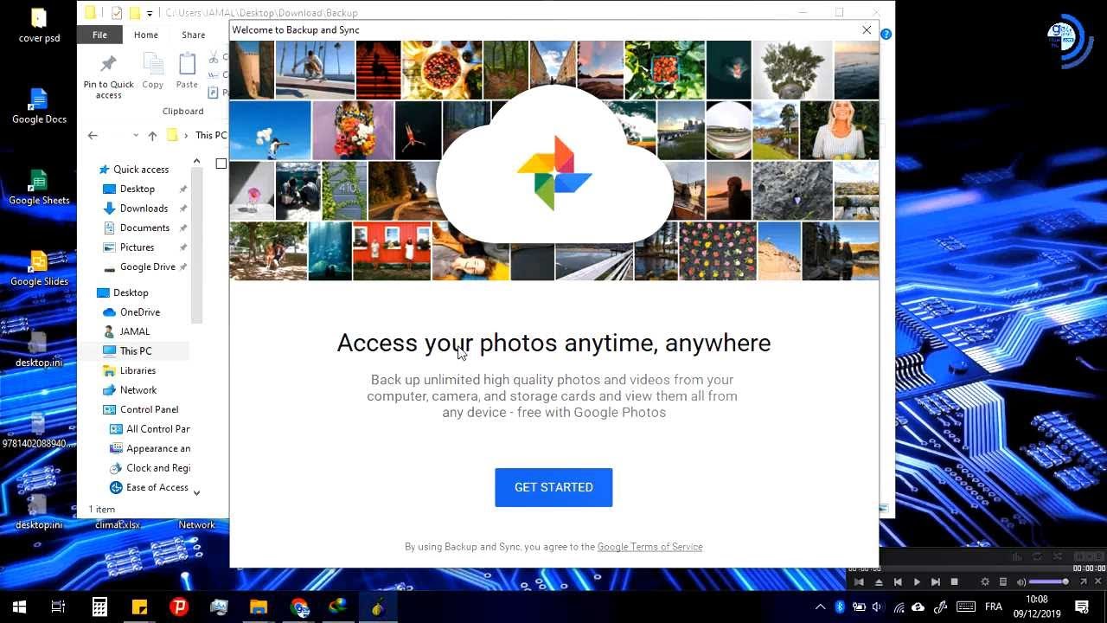Click the GET STARTED button

click(553, 487)
